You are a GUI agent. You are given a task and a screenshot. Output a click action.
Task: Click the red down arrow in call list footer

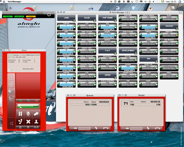tap(36, 101)
